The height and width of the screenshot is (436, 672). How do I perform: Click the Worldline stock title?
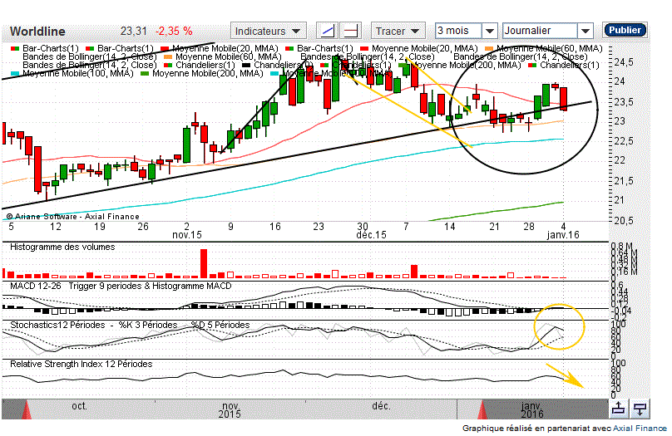pyautogui.click(x=37, y=32)
